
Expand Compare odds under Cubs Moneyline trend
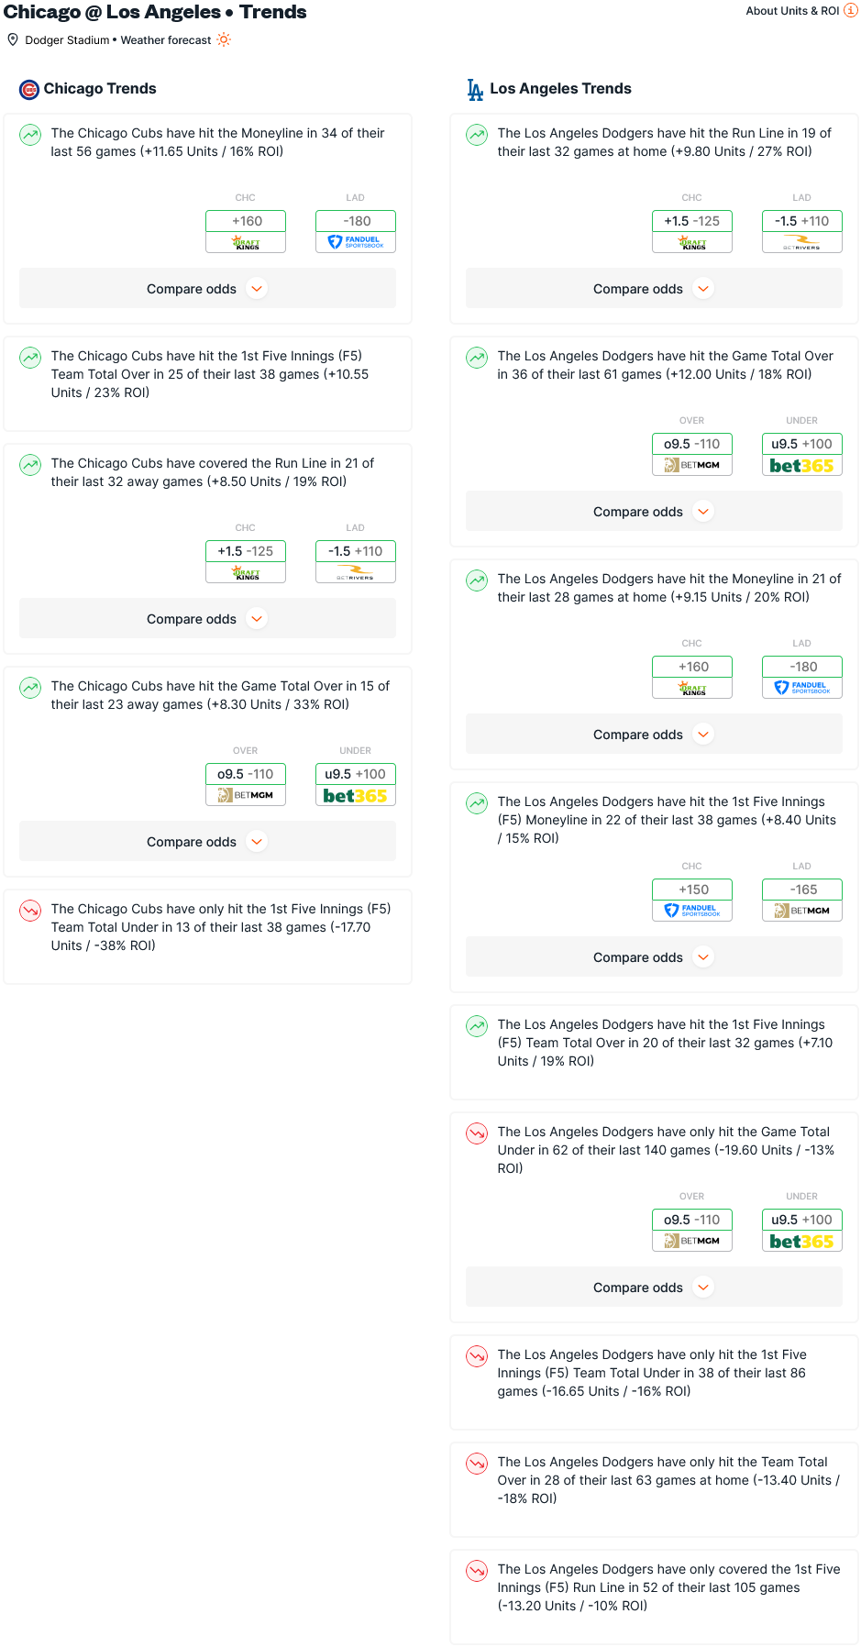(x=207, y=289)
